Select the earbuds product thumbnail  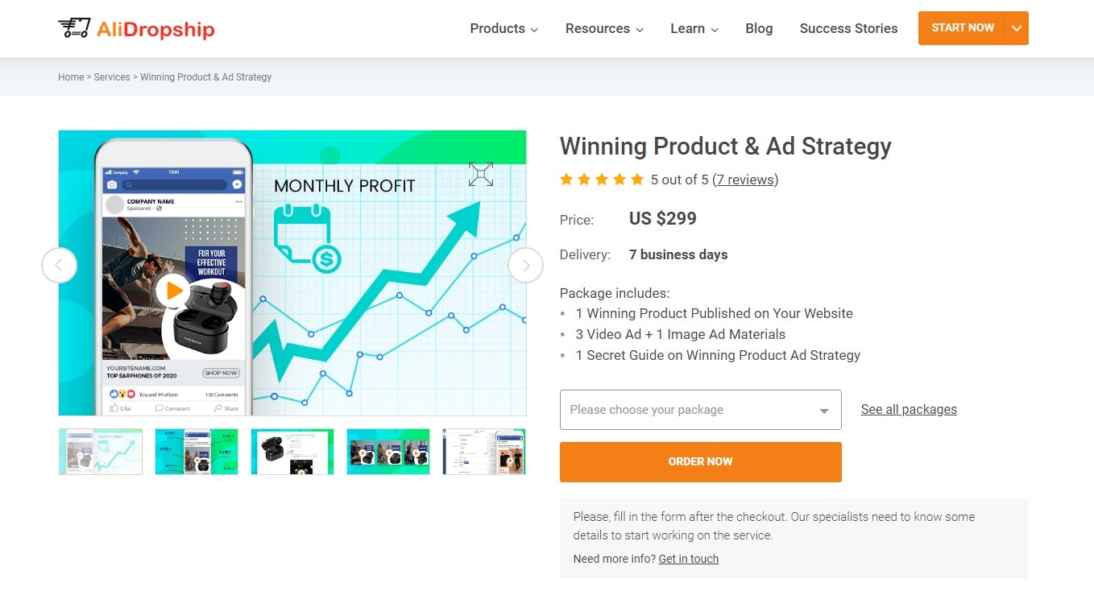(292, 452)
